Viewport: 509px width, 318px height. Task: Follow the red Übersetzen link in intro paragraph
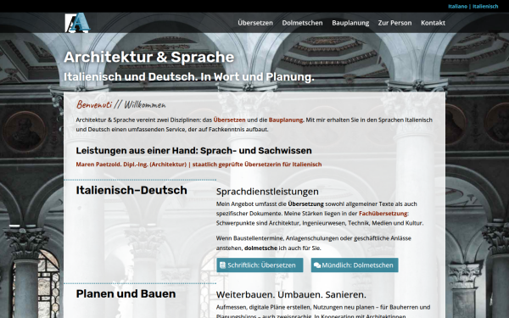click(230, 120)
